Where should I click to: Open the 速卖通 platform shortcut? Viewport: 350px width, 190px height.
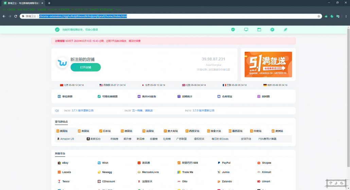[144, 163]
